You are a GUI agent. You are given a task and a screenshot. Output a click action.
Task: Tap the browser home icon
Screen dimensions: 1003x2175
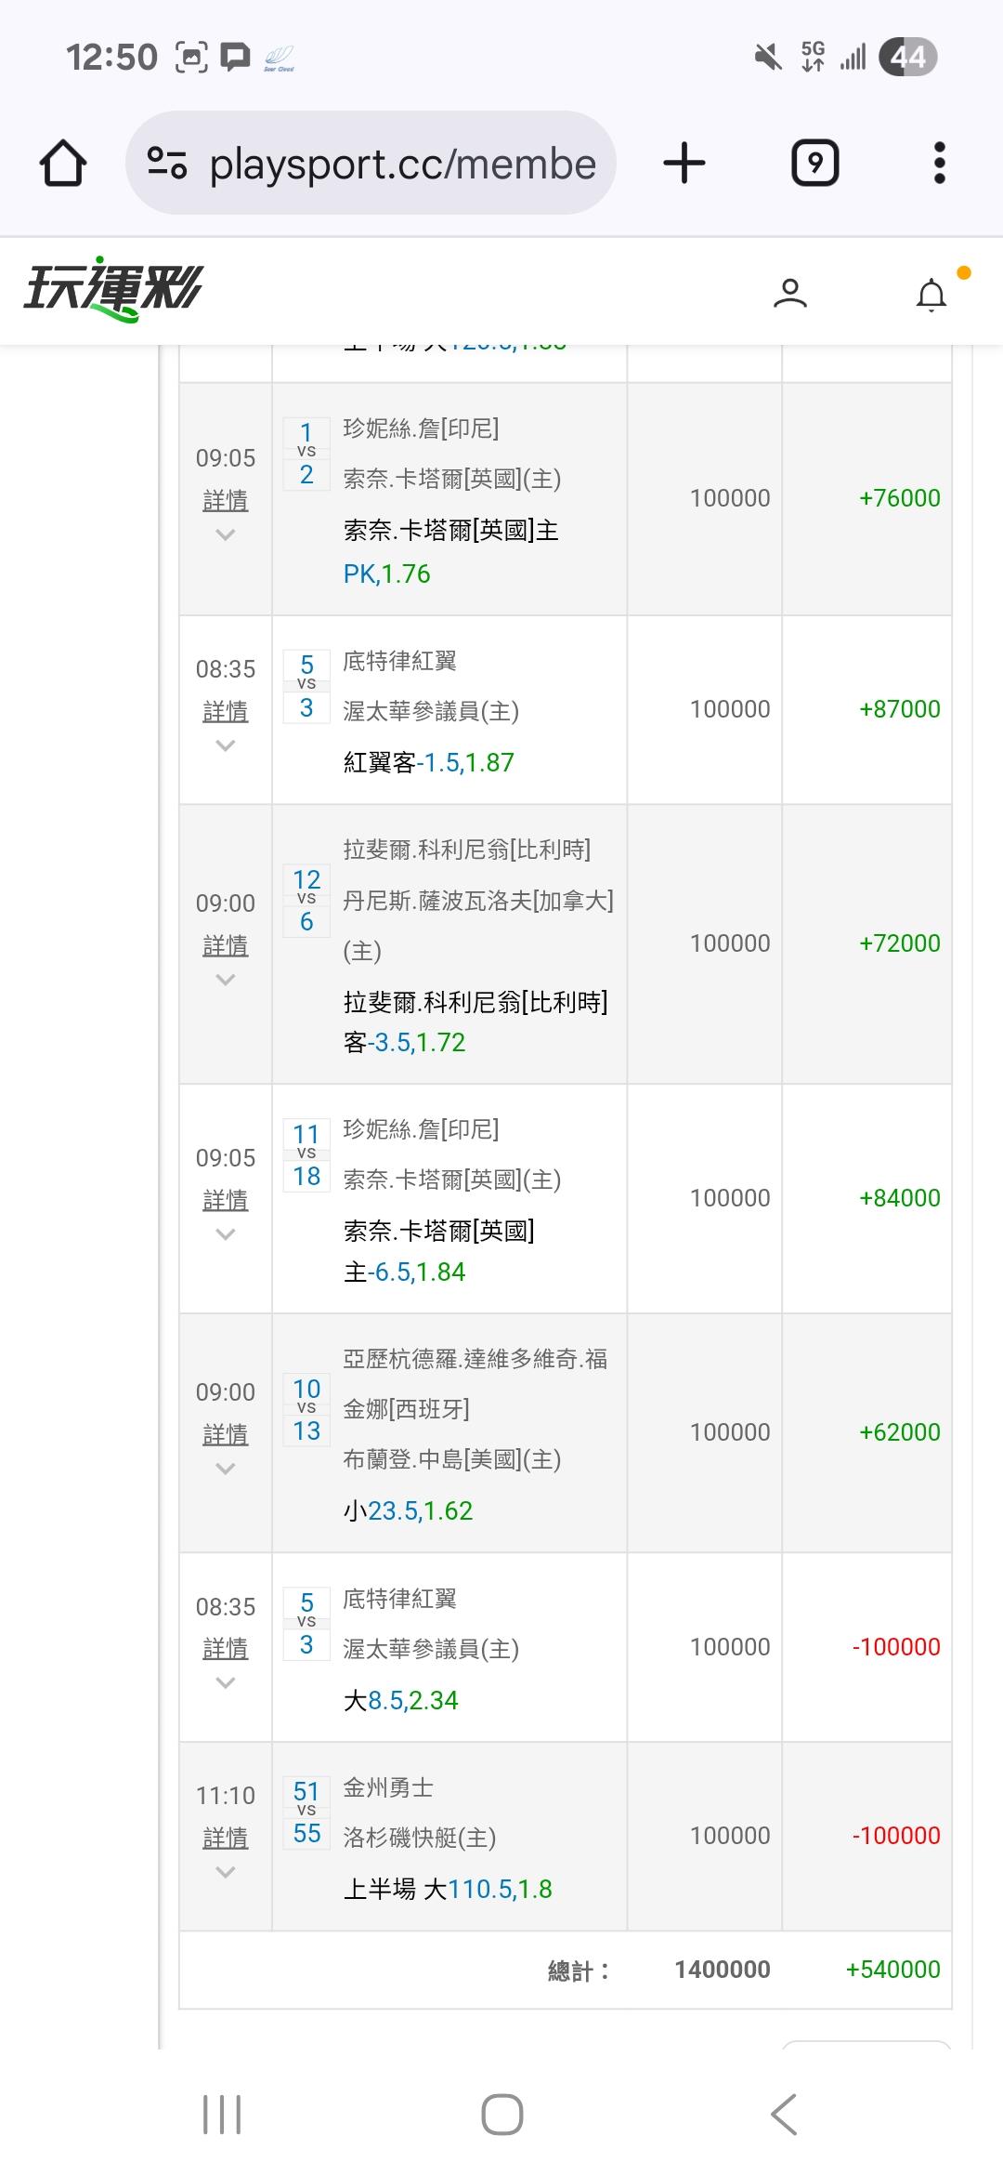[63, 164]
